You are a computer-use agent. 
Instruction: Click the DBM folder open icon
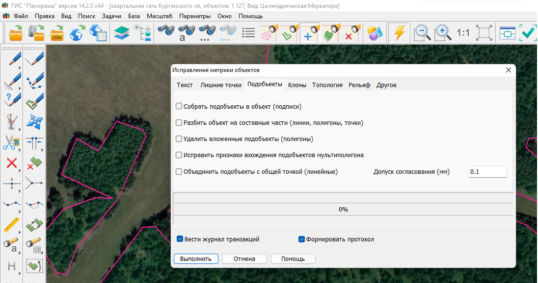(x=57, y=33)
